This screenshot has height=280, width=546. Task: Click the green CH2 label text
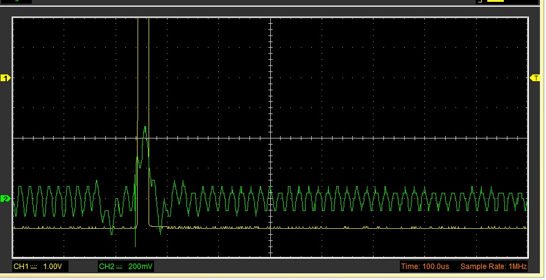107,267
